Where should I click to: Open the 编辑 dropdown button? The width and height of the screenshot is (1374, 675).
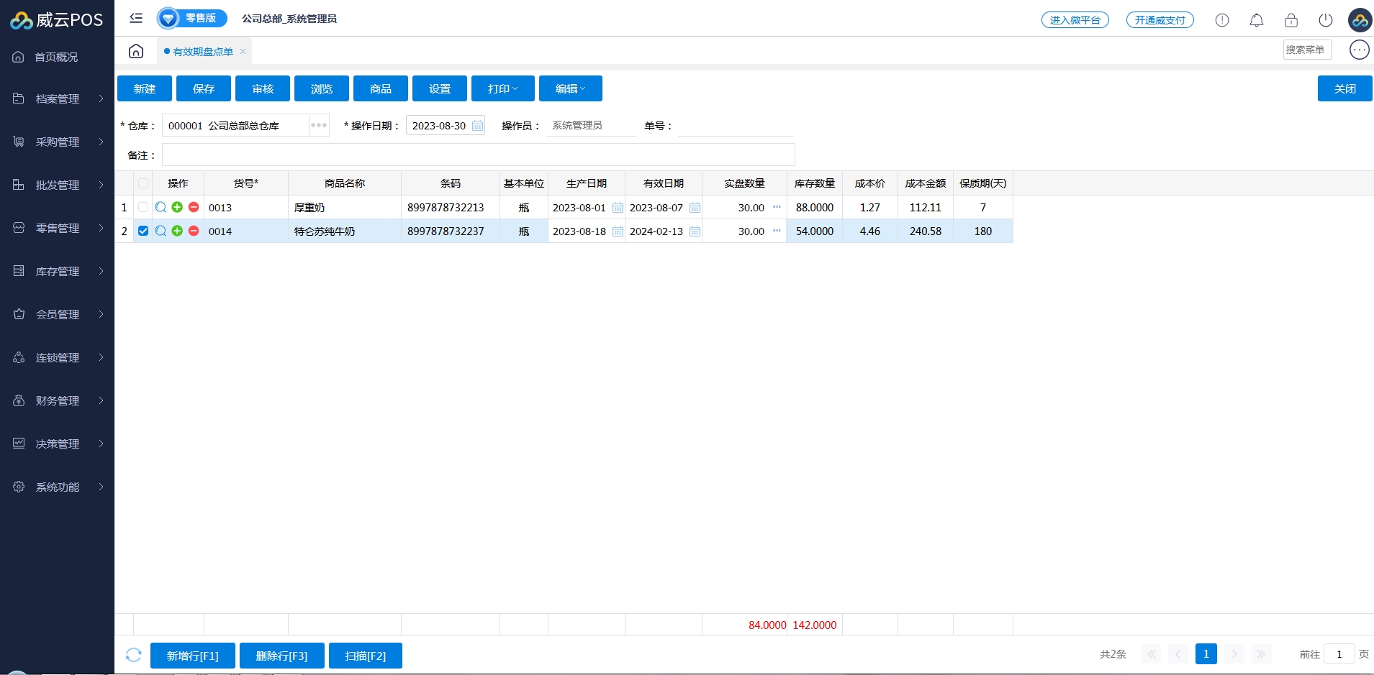570,88
